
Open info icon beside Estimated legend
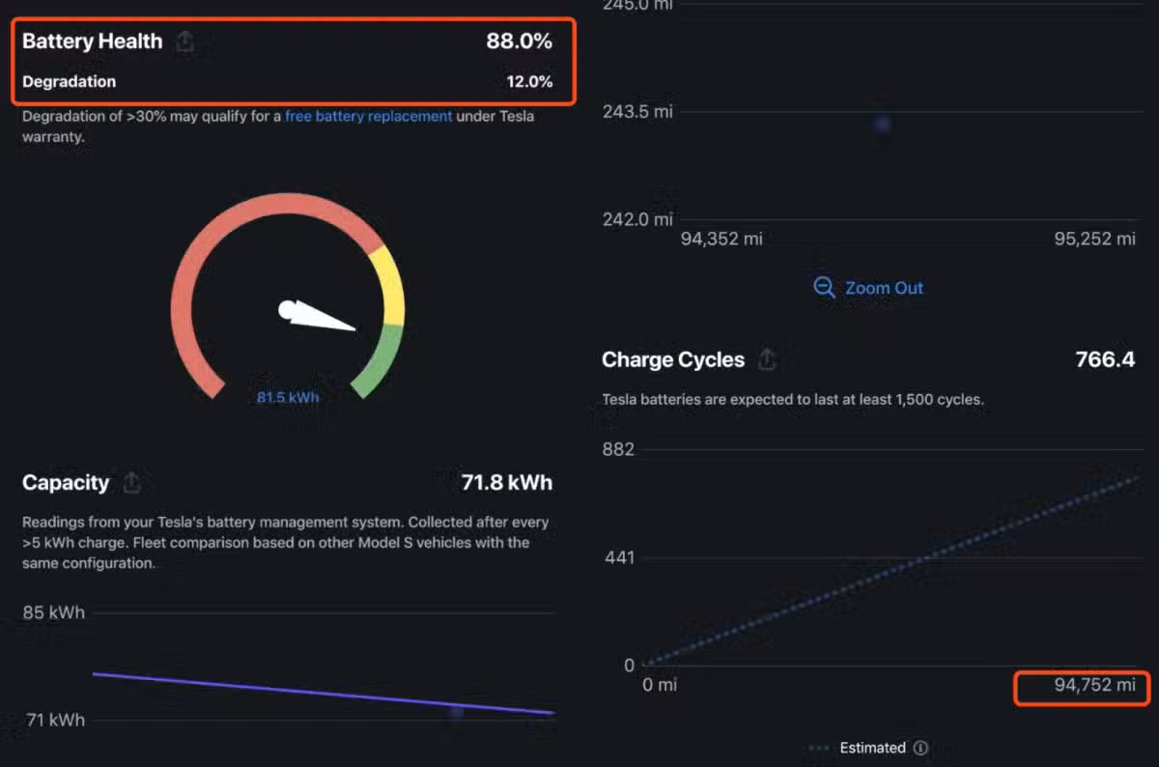click(921, 748)
